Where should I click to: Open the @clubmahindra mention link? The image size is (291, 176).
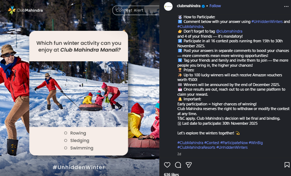tap(229, 31)
